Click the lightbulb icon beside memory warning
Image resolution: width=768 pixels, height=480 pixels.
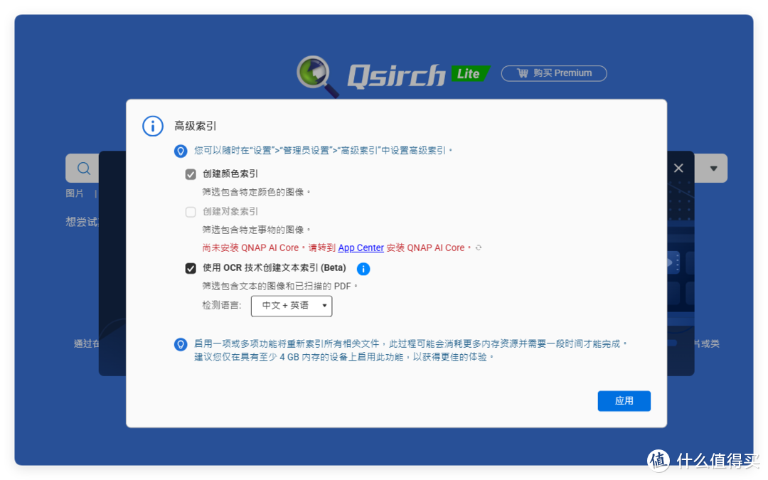181,344
